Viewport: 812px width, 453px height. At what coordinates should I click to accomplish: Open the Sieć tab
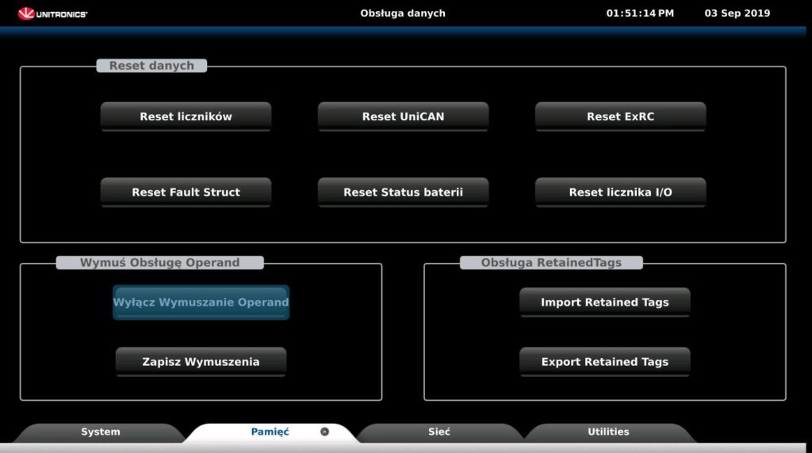[x=439, y=432]
